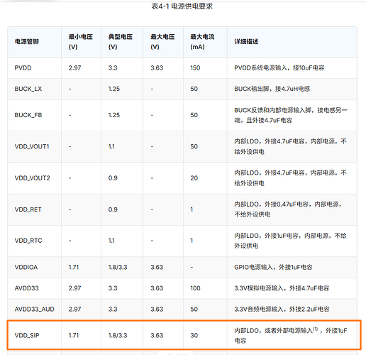Viewport: 366px width, 355px height.
Task: Select the BUCK_FB pin name cell
Action: pyautogui.click(x=35, y=115)
